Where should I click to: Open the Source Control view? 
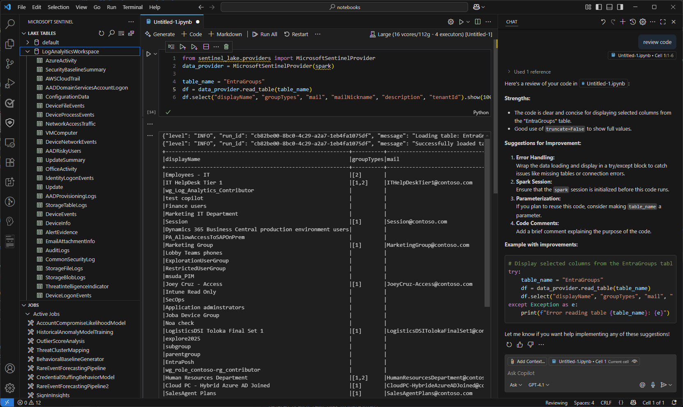coord(10,64)
